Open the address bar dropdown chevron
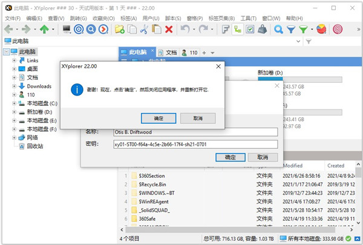Screen dimensions: 363x245 click(x=298, y=42)
